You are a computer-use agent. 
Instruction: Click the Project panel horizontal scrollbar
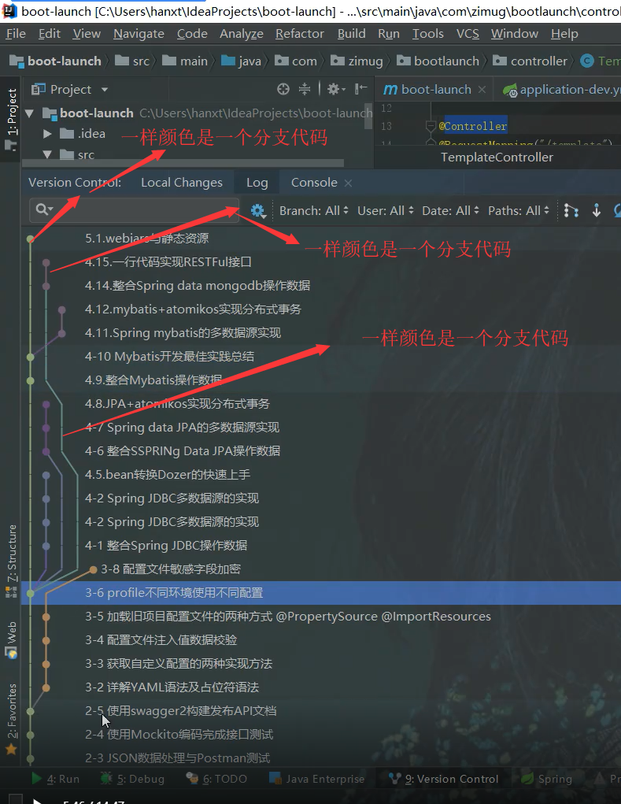coord(183,163)
